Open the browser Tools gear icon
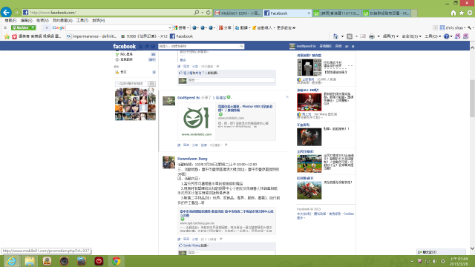Viewport: 475px width, 267px height. 470,13
